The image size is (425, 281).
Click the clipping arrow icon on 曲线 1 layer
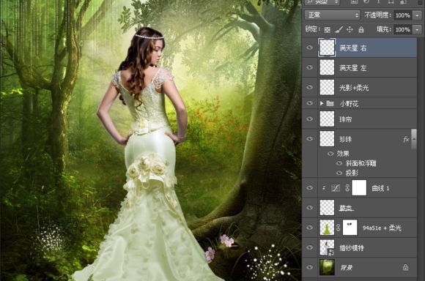click(x=324, y=188)
